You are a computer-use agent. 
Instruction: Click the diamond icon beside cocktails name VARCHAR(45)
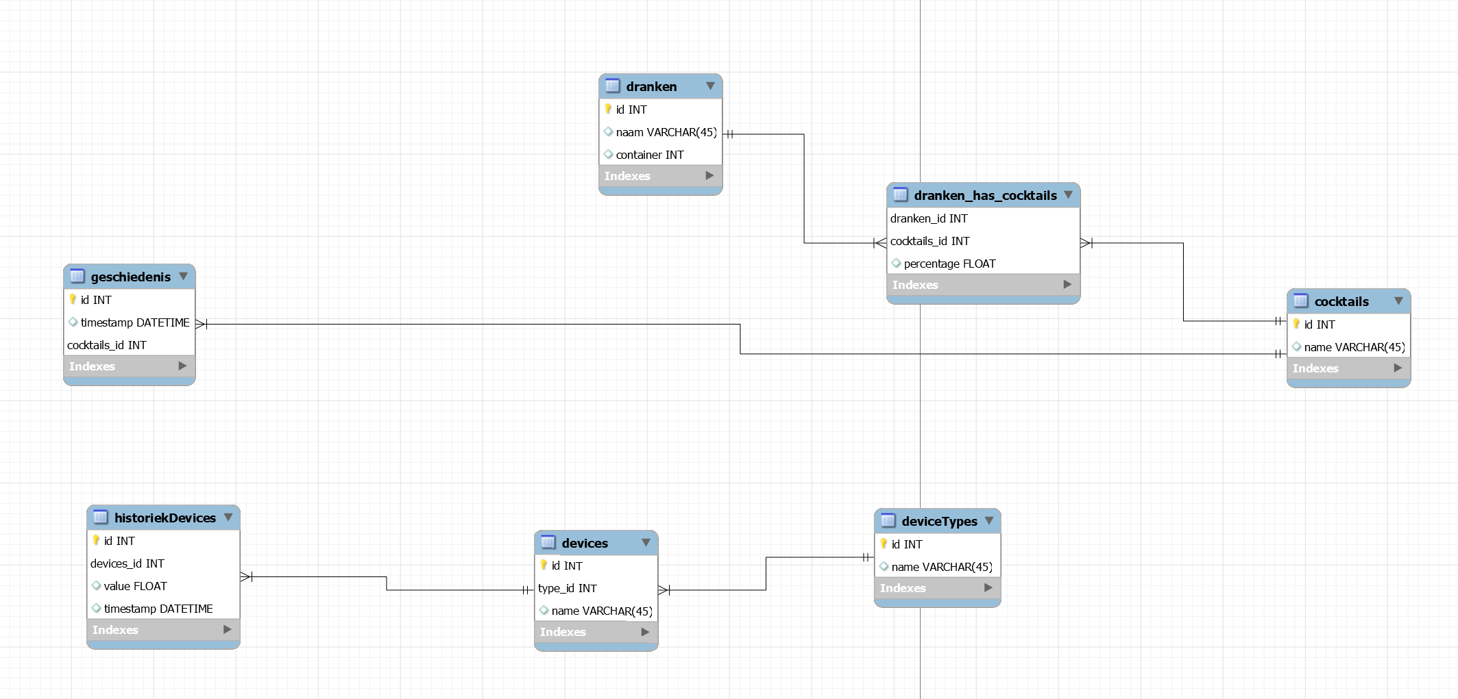pyautogui.click(x=1296, y=346)
